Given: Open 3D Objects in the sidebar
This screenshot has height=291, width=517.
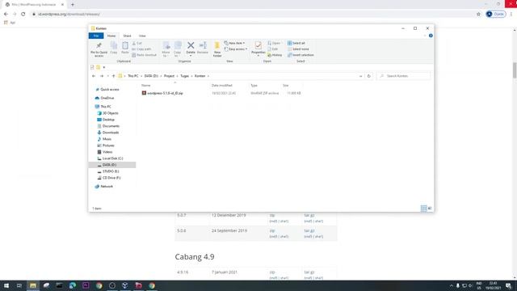Looking at the screenshot, I should (110, 113).
